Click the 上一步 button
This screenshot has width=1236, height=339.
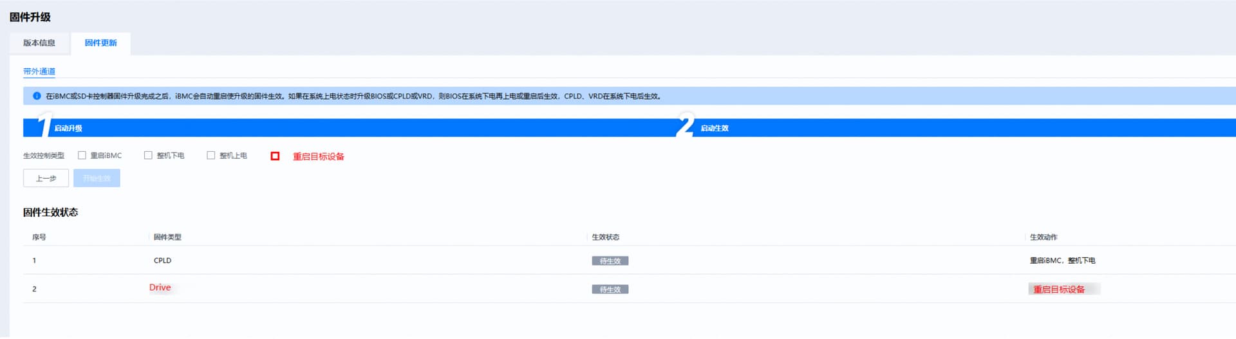click(x=46, y=178)
